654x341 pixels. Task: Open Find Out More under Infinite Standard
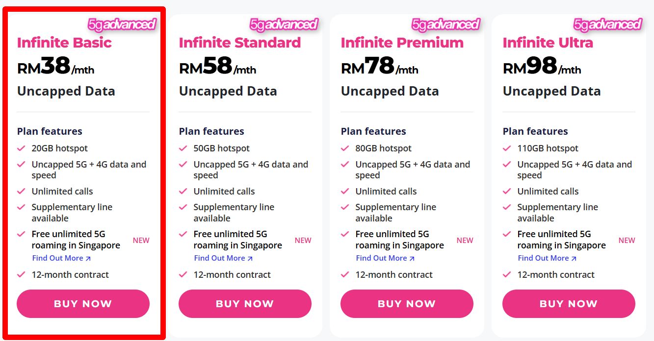point(223,258)
